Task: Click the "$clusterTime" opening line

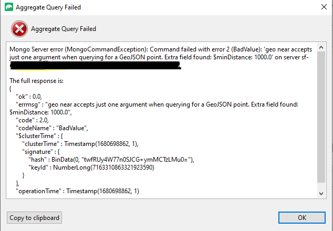Action: (x=39, y=136)
